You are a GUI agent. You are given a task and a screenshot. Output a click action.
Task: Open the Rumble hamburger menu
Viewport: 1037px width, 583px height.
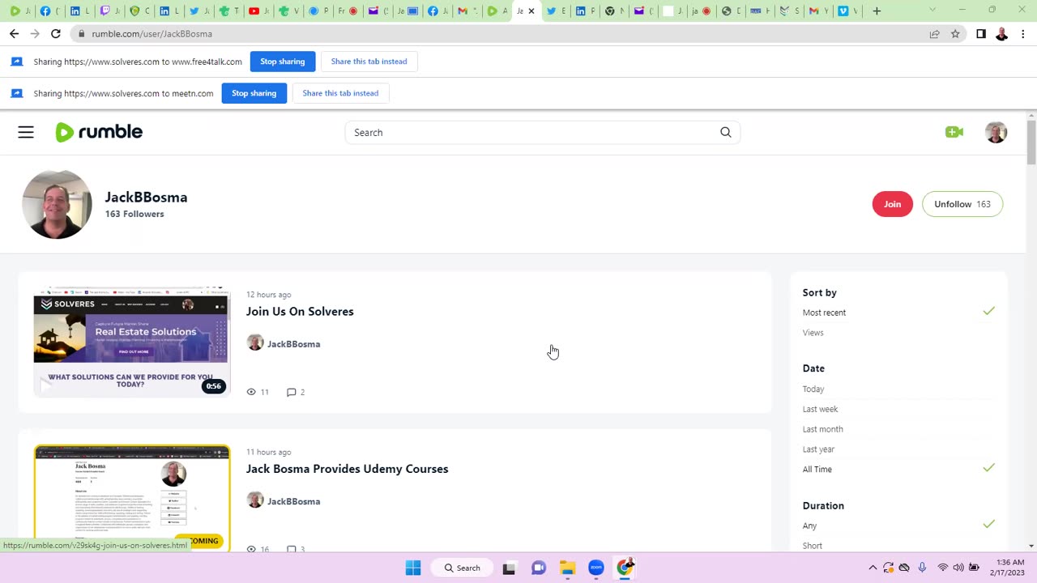[x=26, y=132]
